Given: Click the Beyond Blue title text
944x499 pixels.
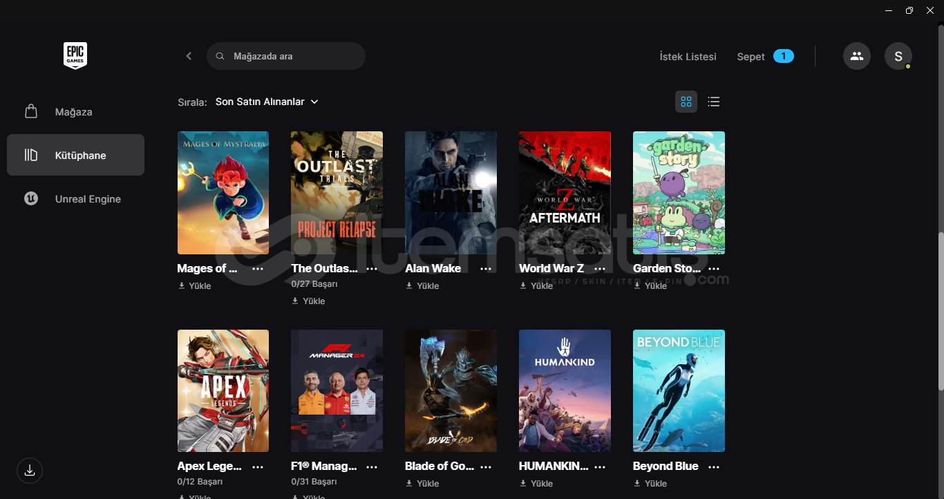Looking at the screenshot, I should 665,467.
